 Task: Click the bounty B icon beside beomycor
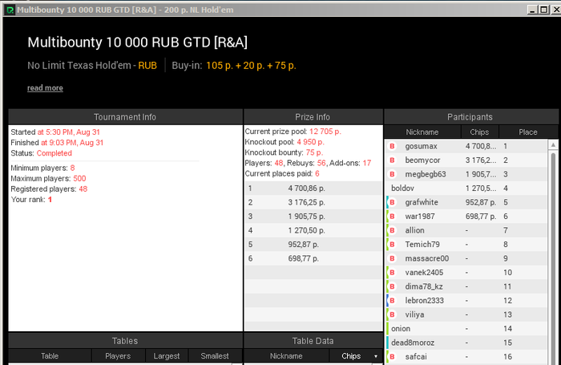(x=392, y=160)
